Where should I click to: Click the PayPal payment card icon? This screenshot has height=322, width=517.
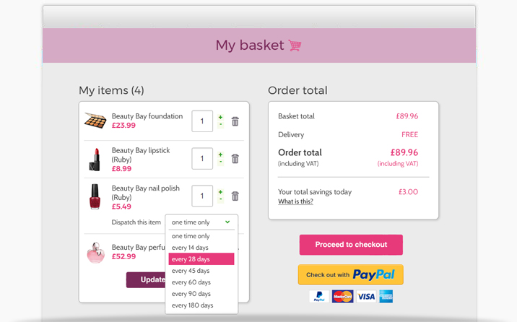point(319,296)
